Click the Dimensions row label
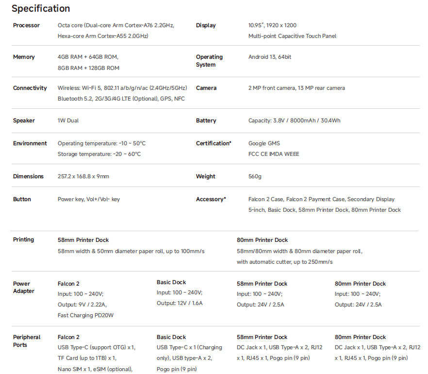Viewport: 428px width, 374px height. point(28,176)
